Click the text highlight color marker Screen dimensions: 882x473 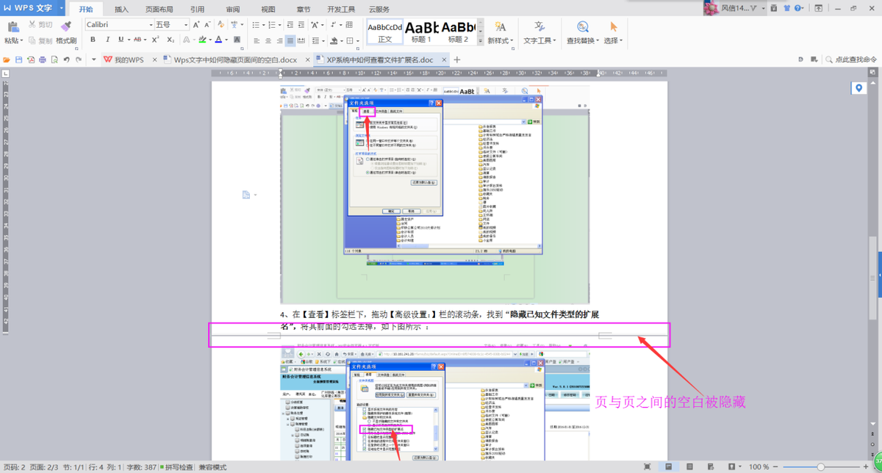[204, 40]
